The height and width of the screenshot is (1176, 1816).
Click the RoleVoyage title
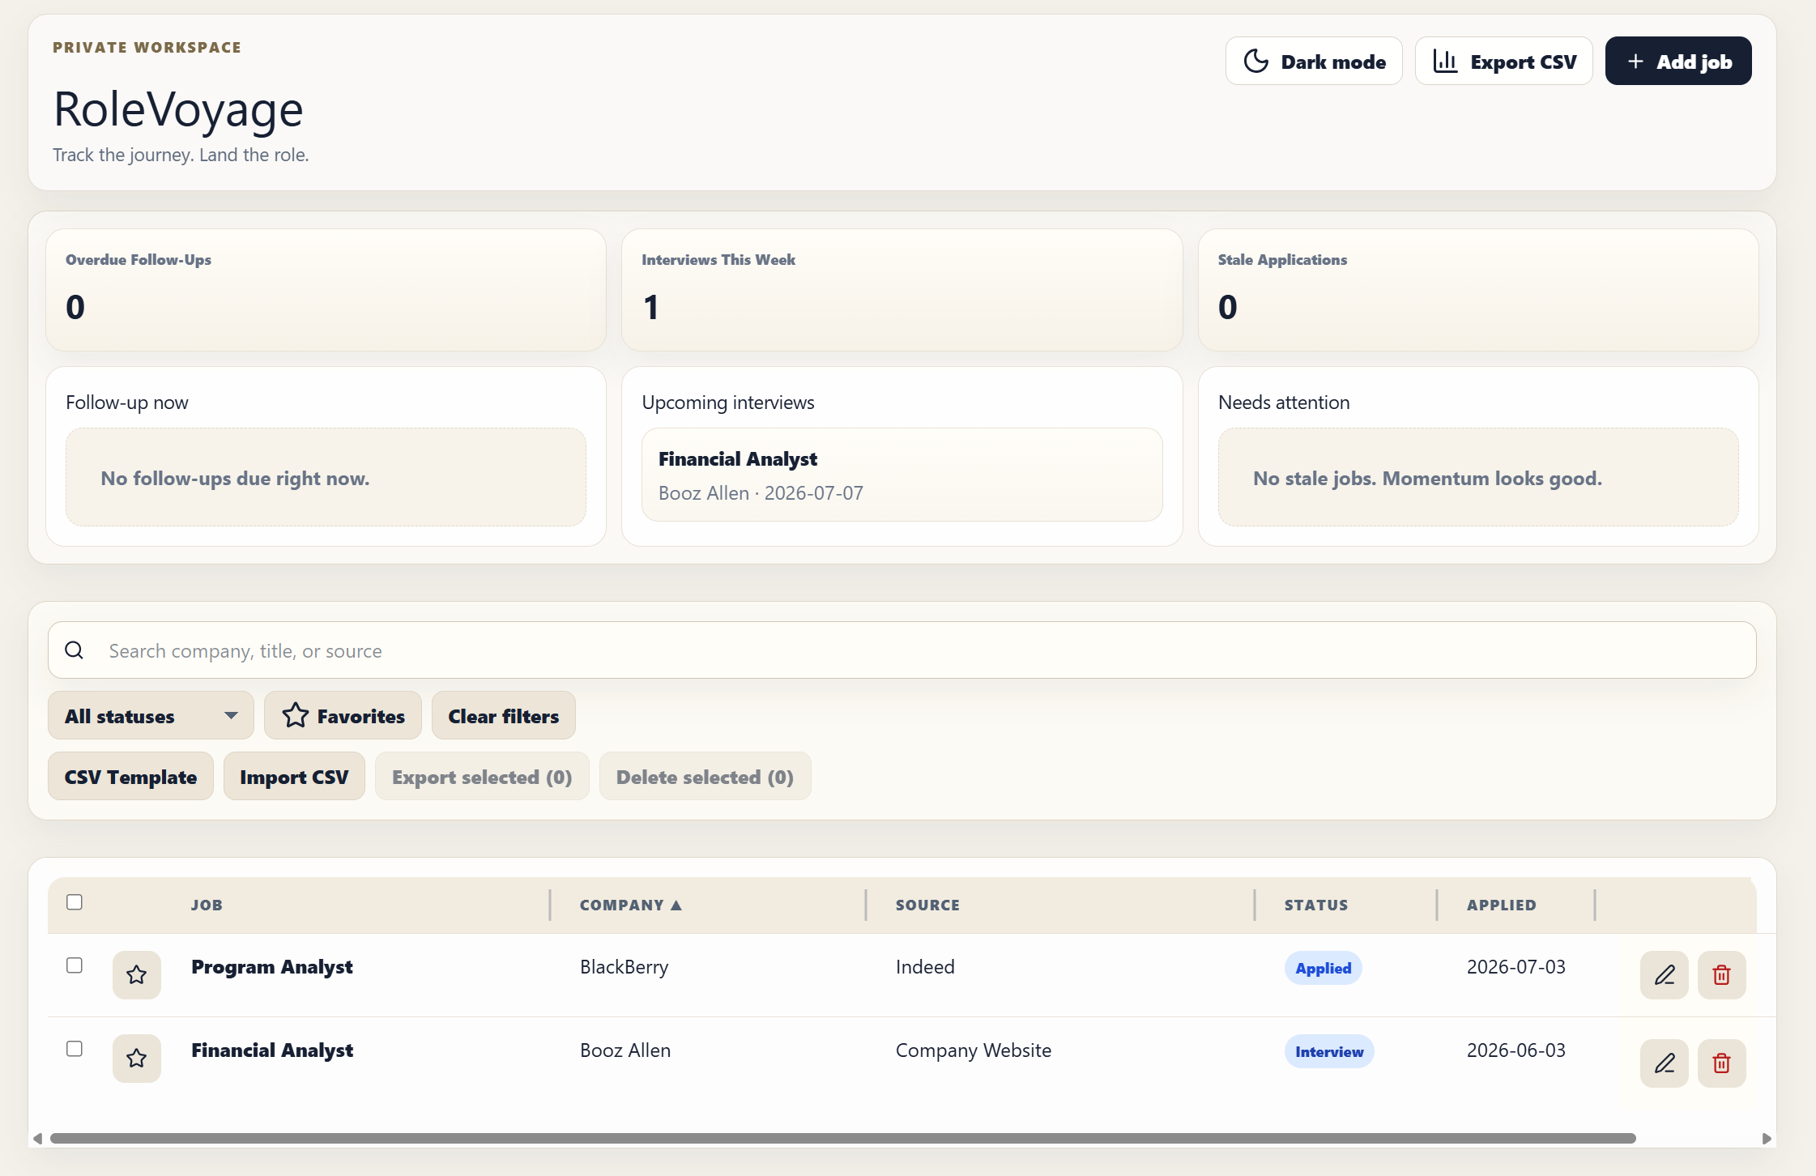[x=178, y=109]
